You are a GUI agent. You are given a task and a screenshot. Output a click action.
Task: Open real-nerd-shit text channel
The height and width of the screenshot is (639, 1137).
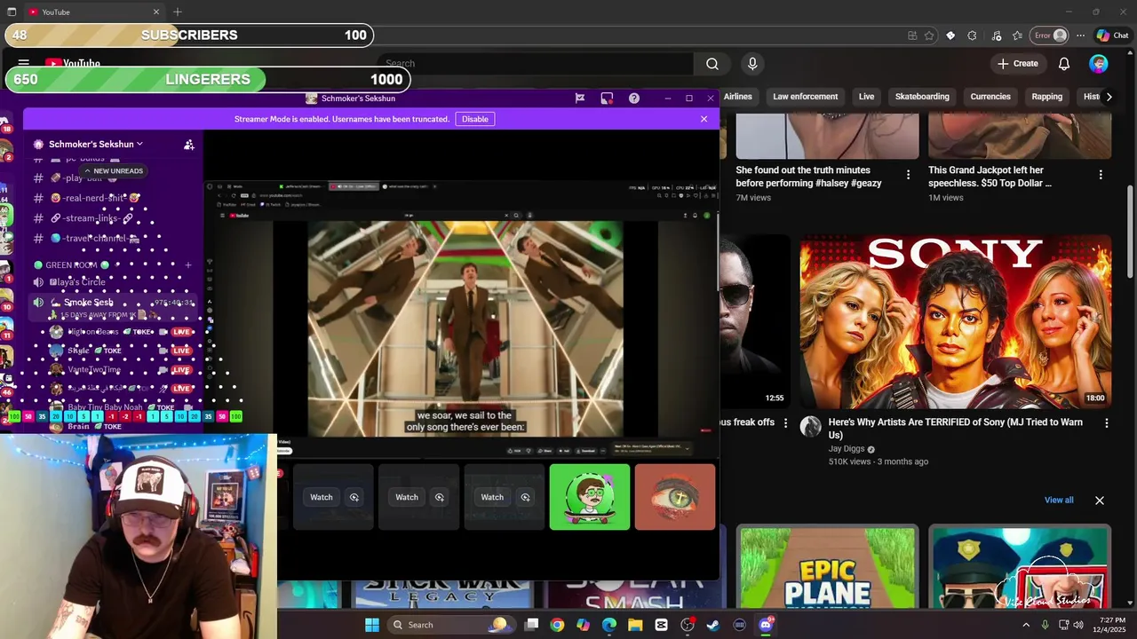(95, 198)
